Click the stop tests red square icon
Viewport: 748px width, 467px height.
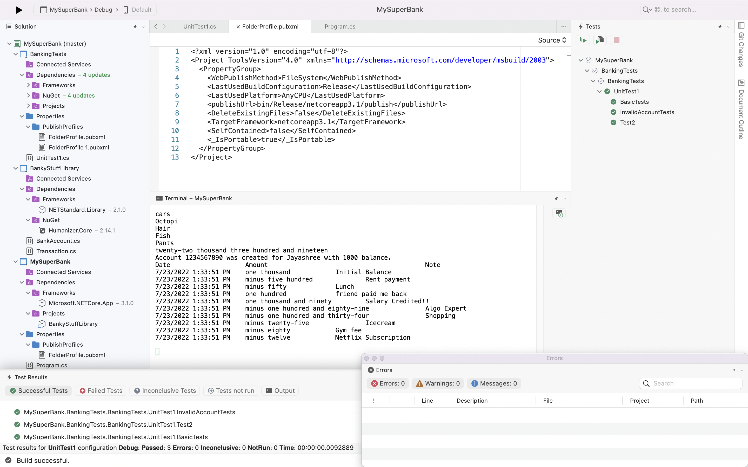pyautogui.click(x=616, y=40)
